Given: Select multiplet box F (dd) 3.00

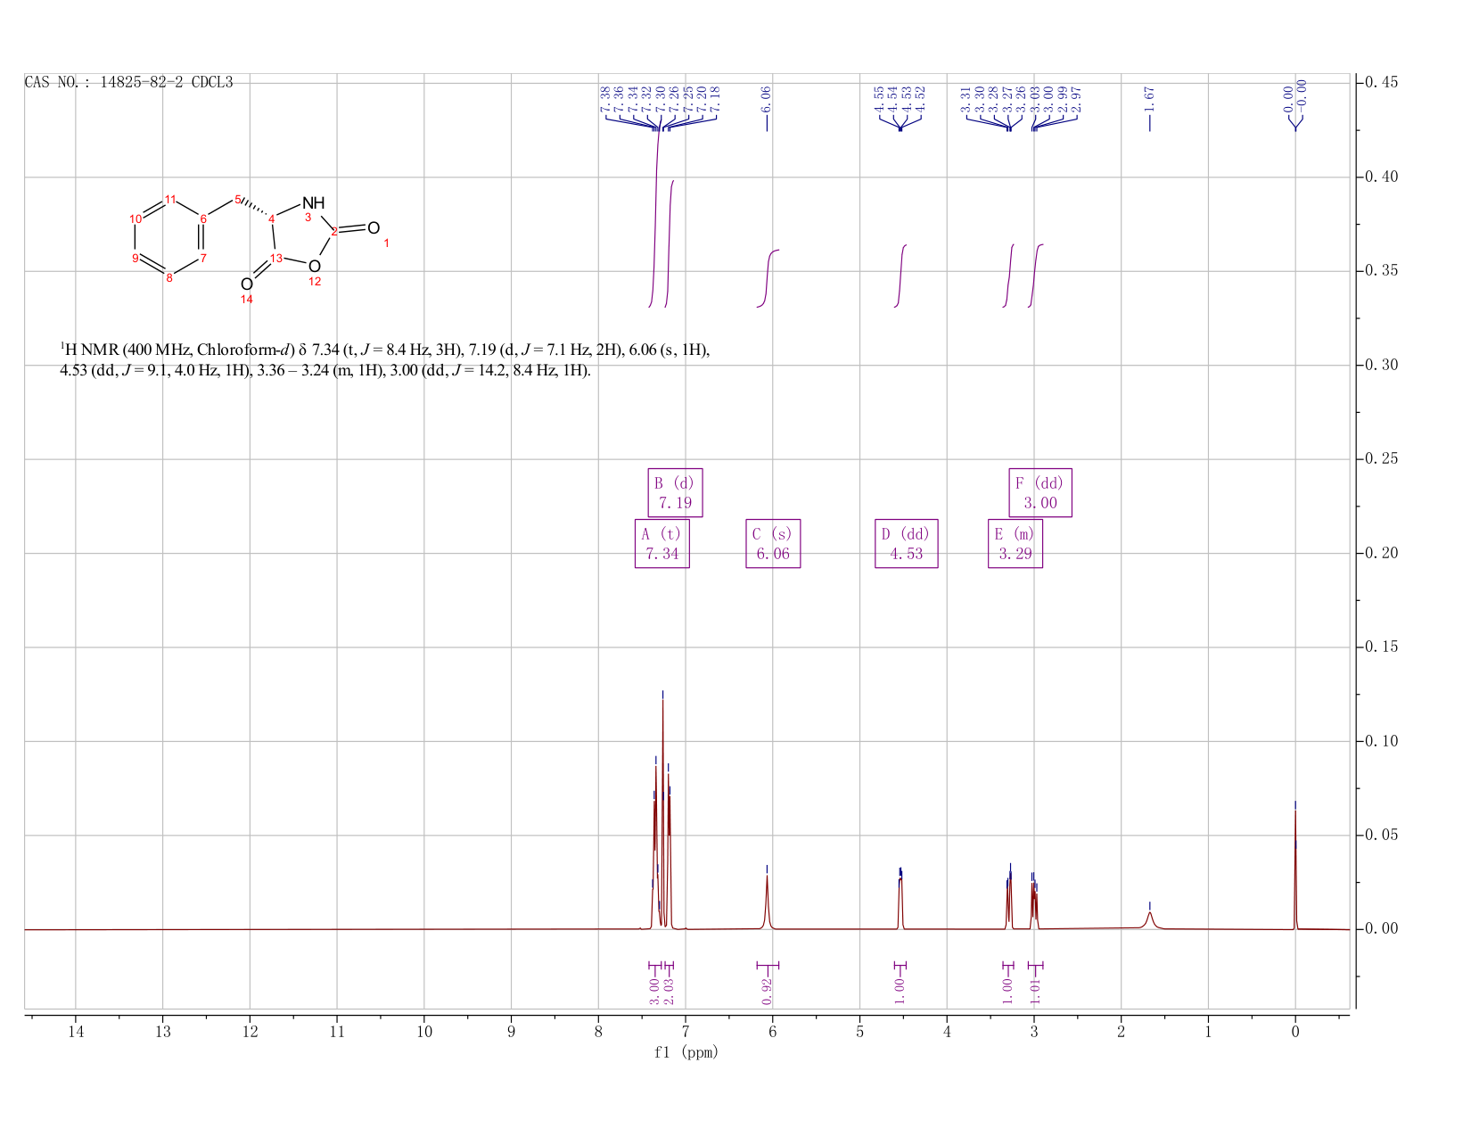Looking at the screenshot, I should [x=1040, y=492].
